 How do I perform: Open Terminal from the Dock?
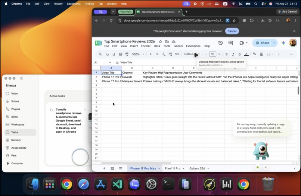[x=168, y=184]
